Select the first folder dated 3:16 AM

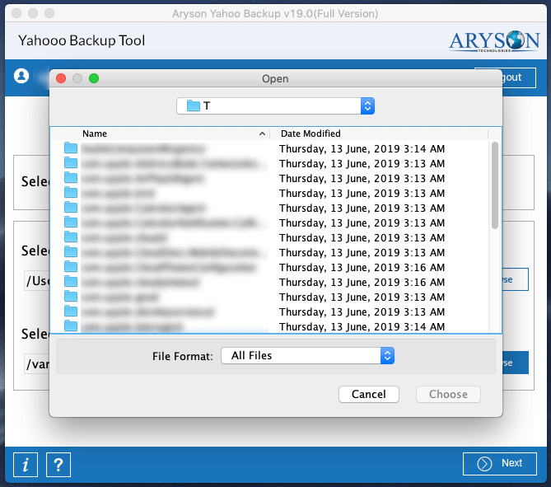269,267
